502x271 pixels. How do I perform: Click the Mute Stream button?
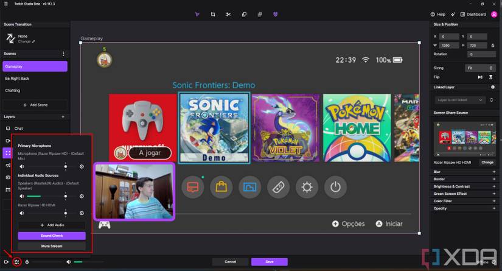pos(52,246)
